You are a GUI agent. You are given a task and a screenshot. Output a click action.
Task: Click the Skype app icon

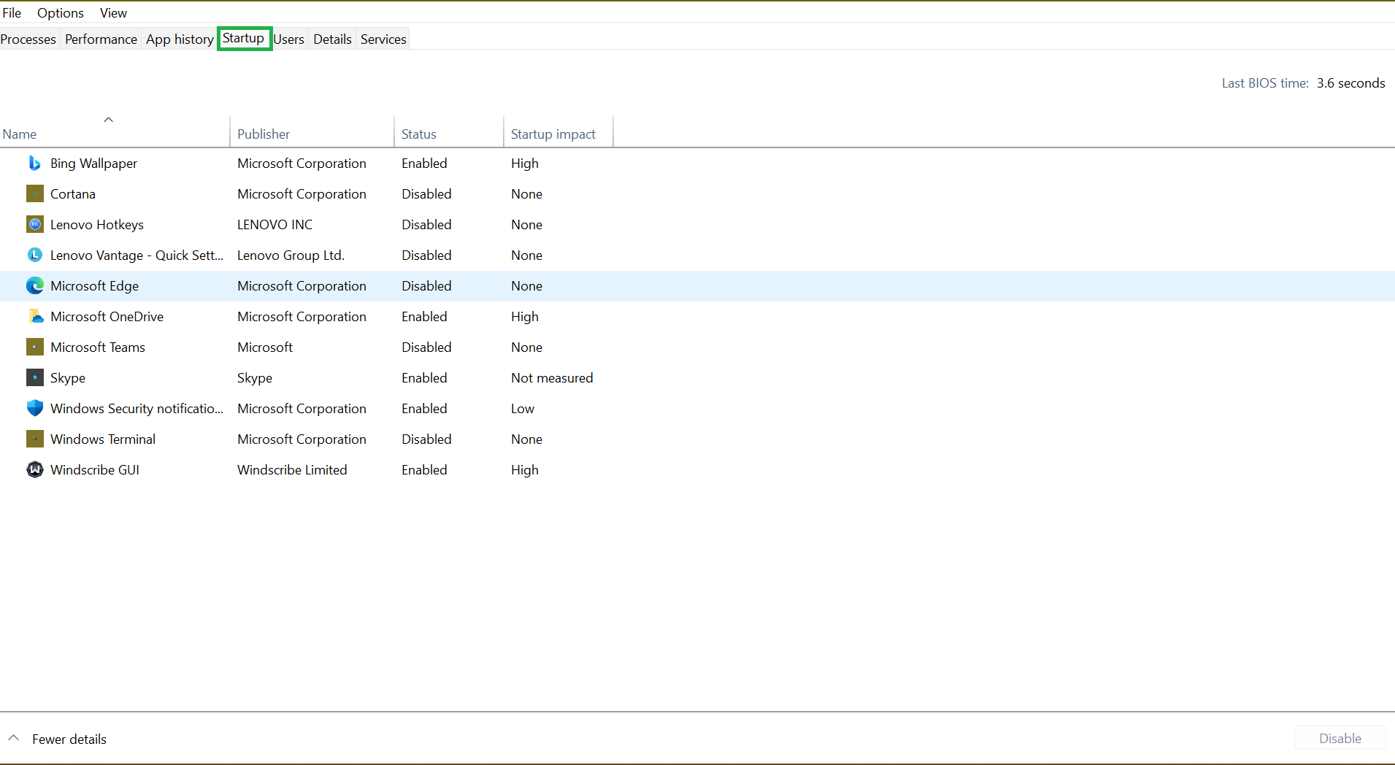pos(34,377)
